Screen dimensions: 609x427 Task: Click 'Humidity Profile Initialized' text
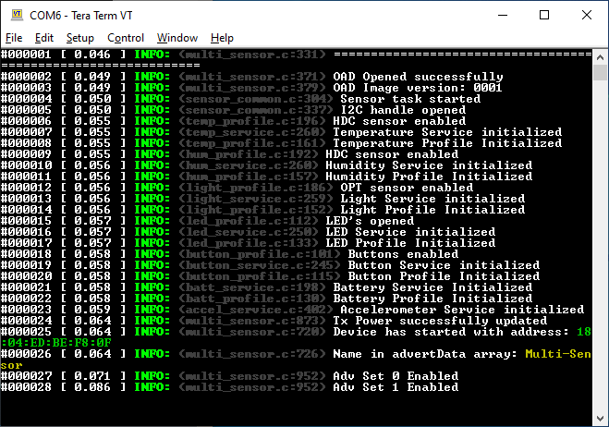point(429,177)
